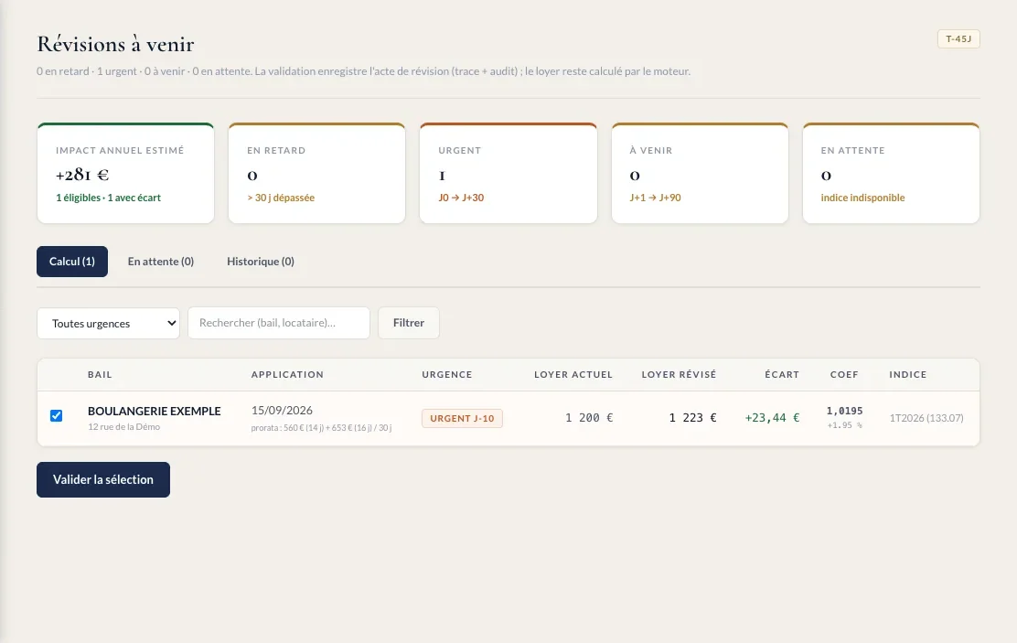Click the 15/09/2026 application date
1017x643 pixels.
[282, 410]
